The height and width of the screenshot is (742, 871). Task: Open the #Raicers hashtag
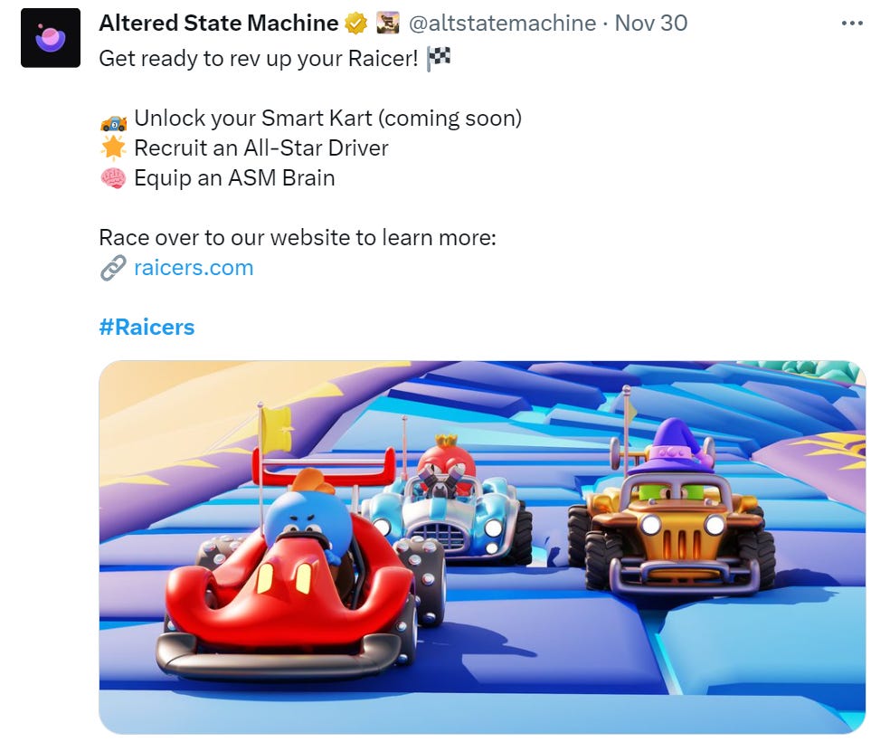(147, 327)
